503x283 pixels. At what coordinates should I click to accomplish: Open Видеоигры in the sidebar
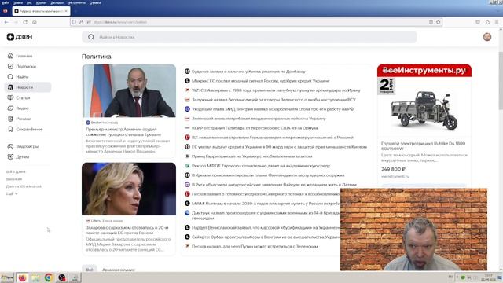23,146
